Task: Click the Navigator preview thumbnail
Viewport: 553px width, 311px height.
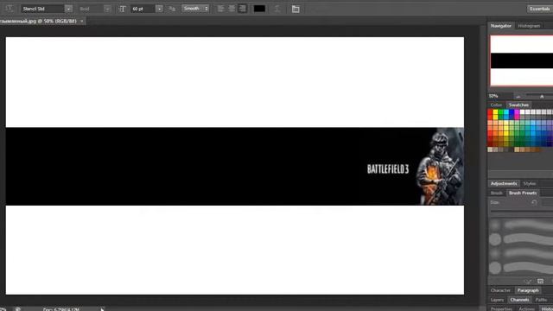Action: [521, 61]
